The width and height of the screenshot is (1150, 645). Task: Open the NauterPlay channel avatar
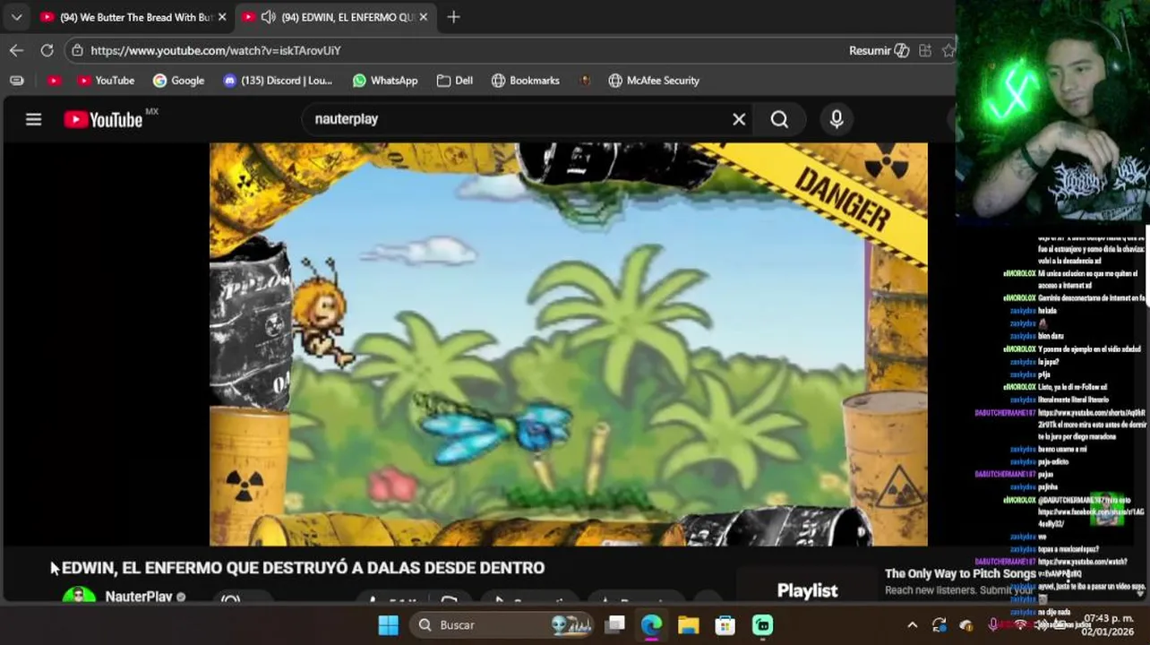click(79, 597)
